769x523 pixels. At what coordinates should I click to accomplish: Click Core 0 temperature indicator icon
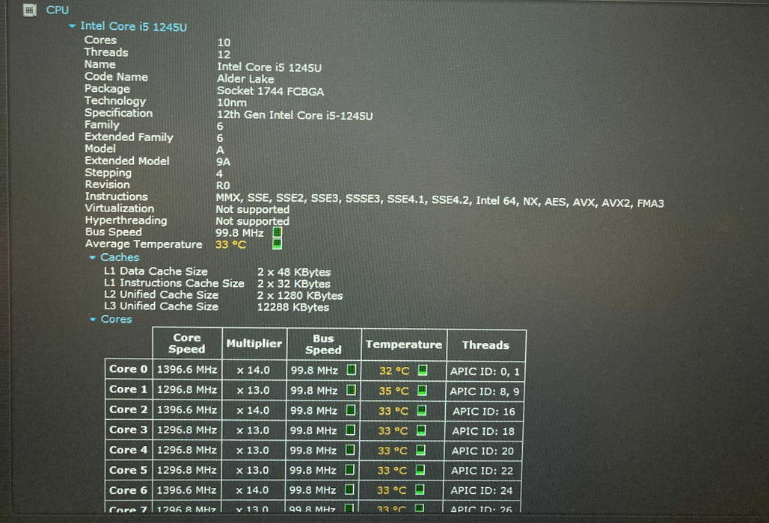(x=422, y=371)
